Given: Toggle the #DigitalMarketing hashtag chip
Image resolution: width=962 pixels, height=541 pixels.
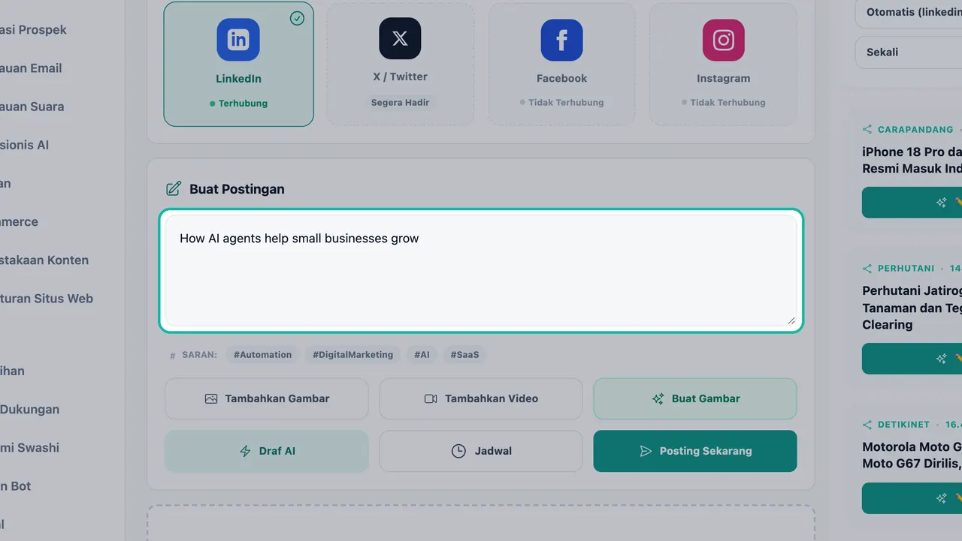Looking at the screenshot, I should pyautogui.click(x=352, y=355).
